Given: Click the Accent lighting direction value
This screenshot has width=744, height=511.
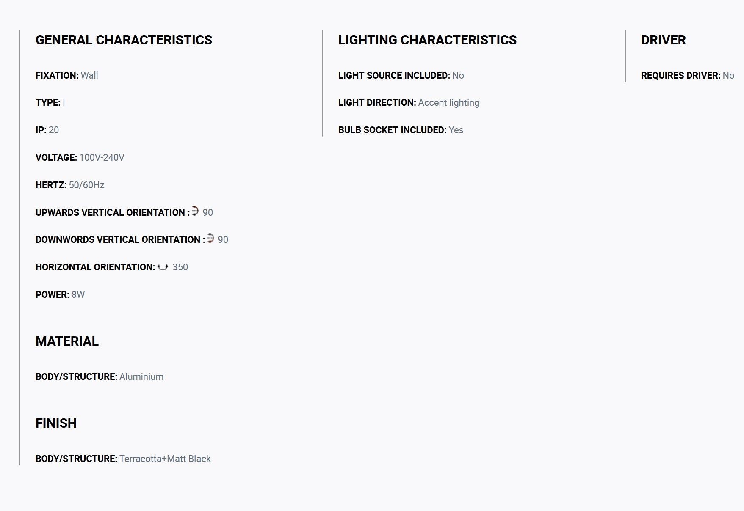Looking at the screenshot, I should pos(449,103).
